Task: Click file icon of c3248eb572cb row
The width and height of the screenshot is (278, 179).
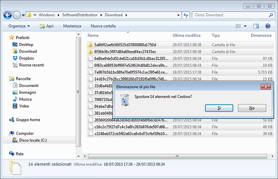Action: [x=91, y=134]
